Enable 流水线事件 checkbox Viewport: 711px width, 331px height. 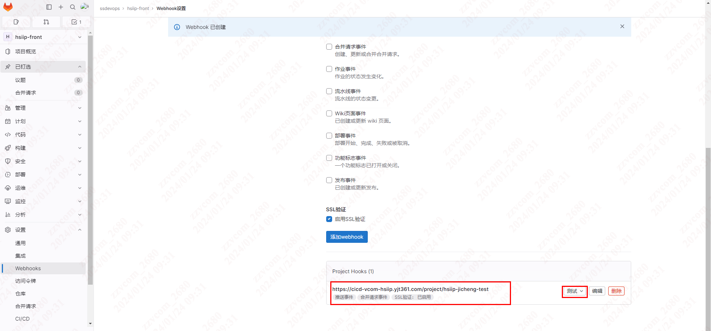pos(329,91)
